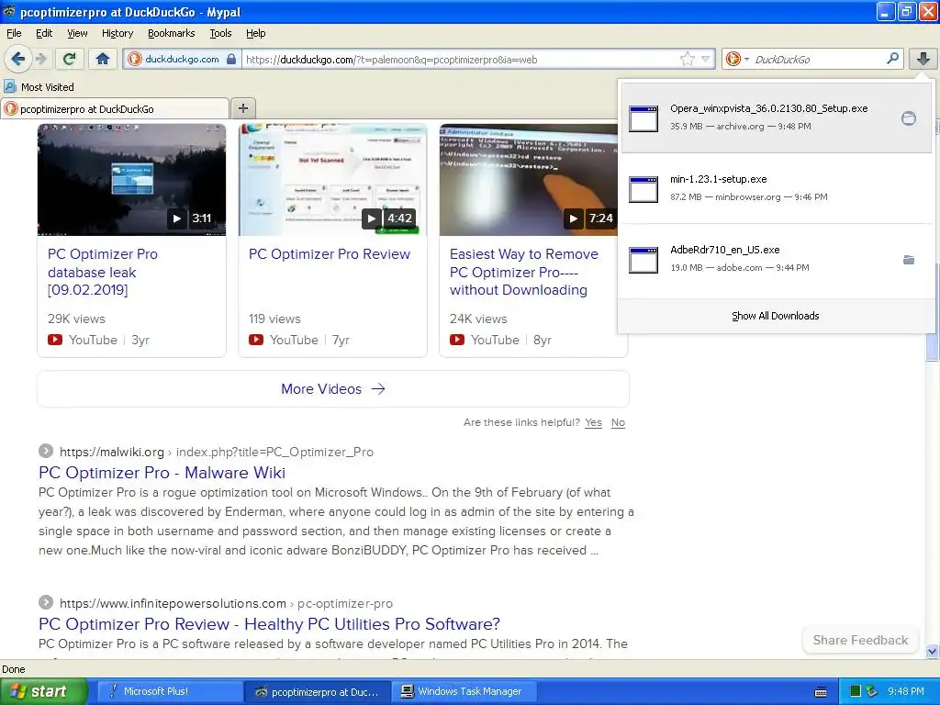Click the Share Feedback button
The height and width of the screenshot is (705, 940).
pos(859,640)
